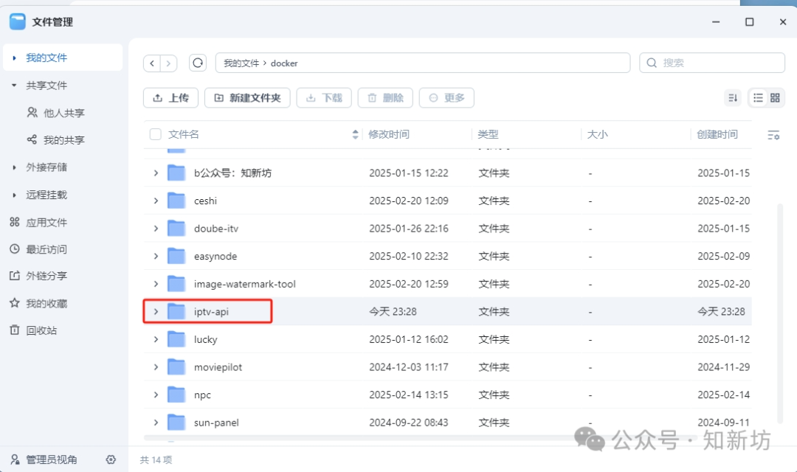Open column settings icon at header right
The height and width of the screenshot is (472, 797).
tap(773, 135)
